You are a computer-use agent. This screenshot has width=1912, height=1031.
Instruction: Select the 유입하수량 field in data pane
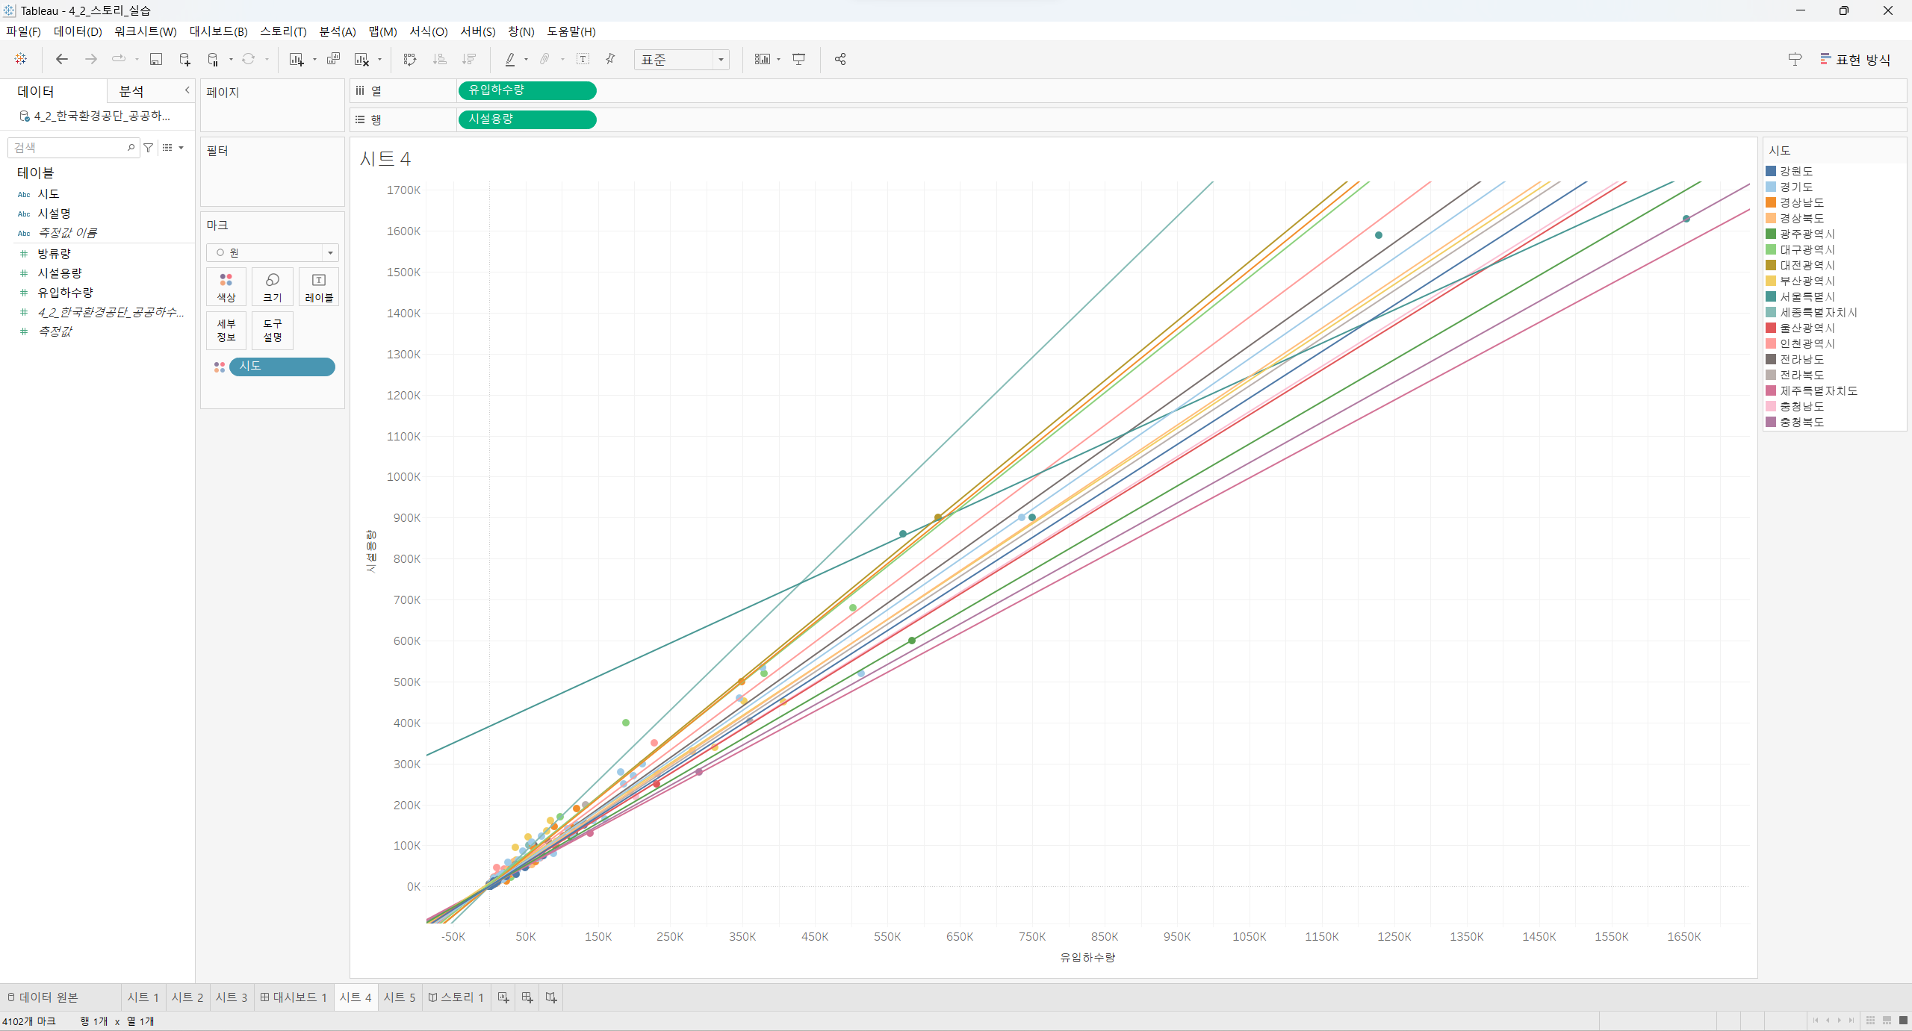(x=66, y=293)
